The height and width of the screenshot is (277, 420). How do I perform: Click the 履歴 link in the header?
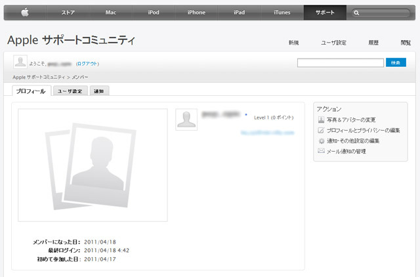pos(373,43)
